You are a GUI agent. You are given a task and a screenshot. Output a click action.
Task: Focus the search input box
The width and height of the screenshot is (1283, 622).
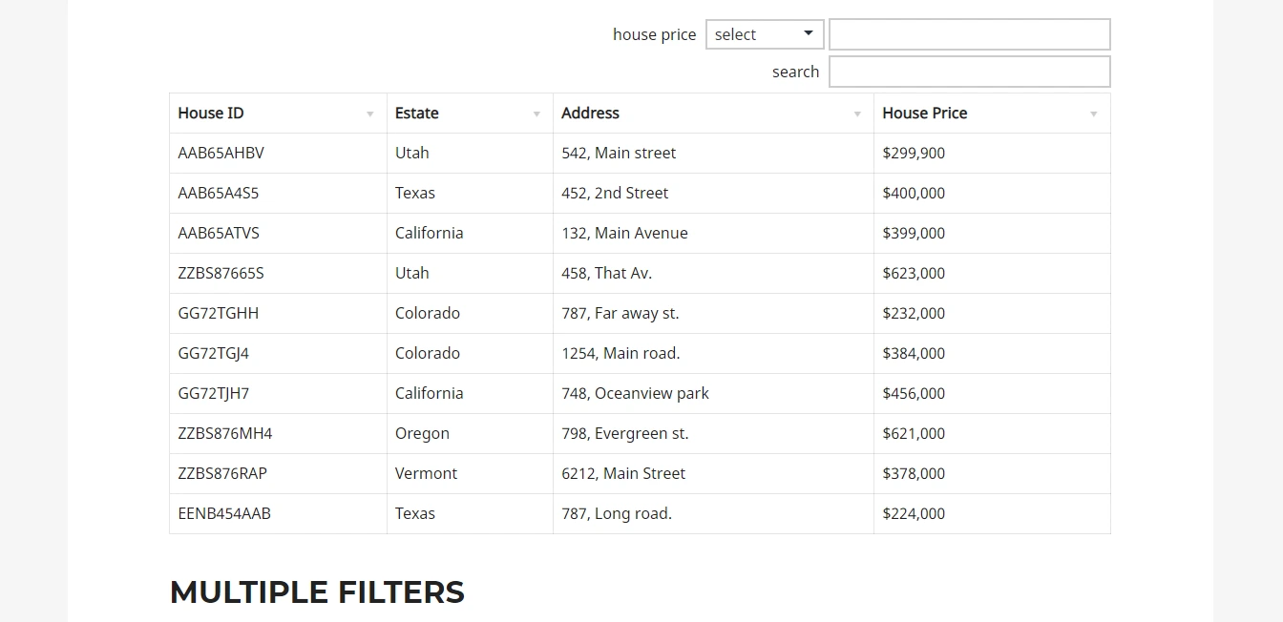point(969,72)
